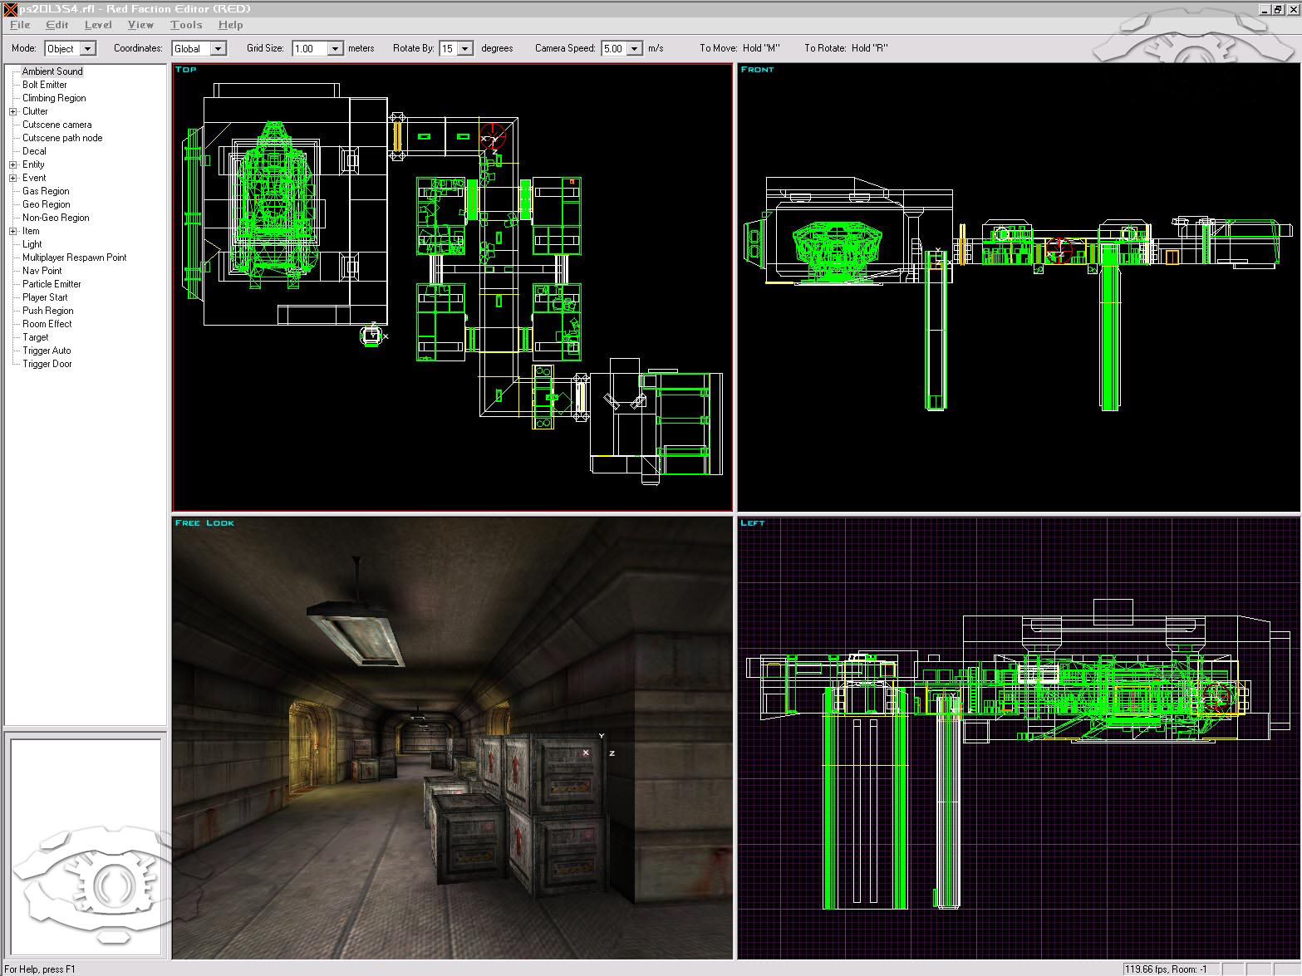Viewport: 1302px width, 976px height.
Task: Select Particle Emitter in the sidebar list
Action: pos(50,283)
